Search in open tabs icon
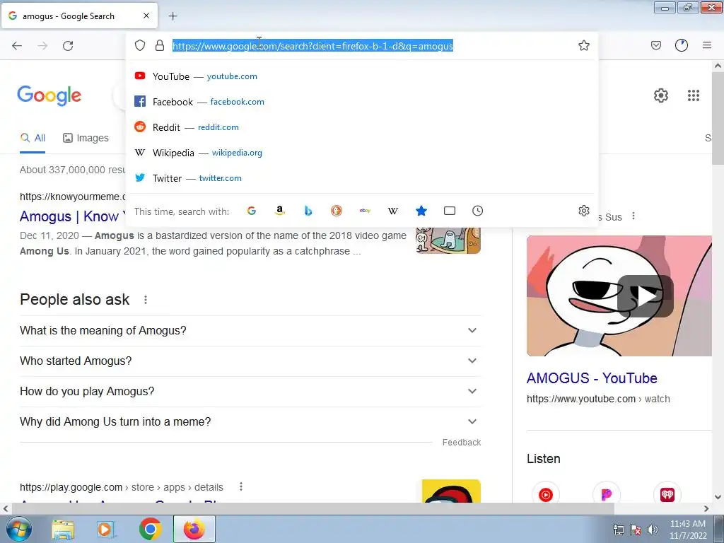724x543 pixels. (x=449, y=211)
